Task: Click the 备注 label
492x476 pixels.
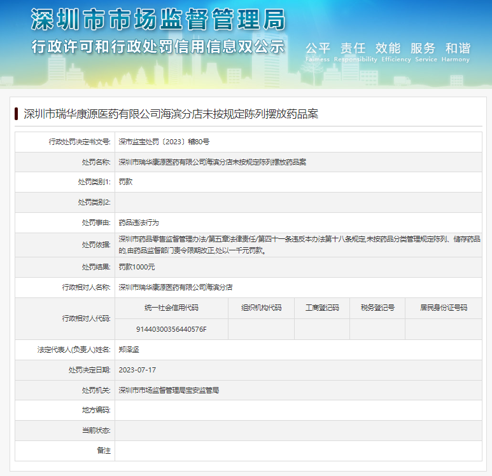Action: (x=104, y=451)
